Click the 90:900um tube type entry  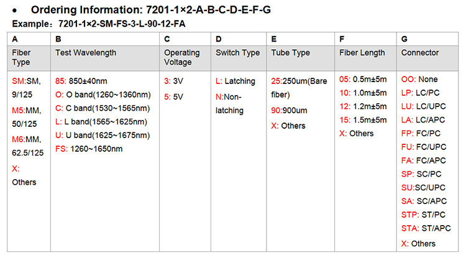290,109
